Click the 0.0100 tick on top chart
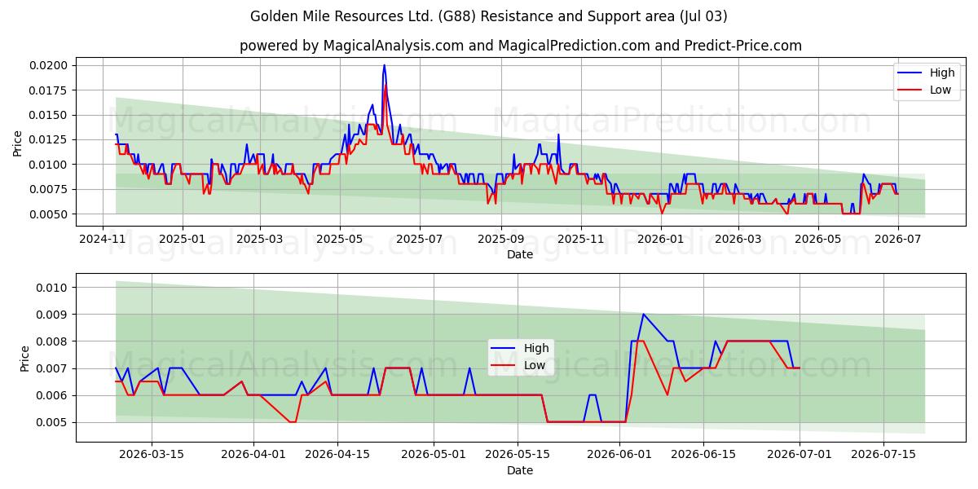The width and height of the screenshot is (978, 489). (x=50, y=165)
